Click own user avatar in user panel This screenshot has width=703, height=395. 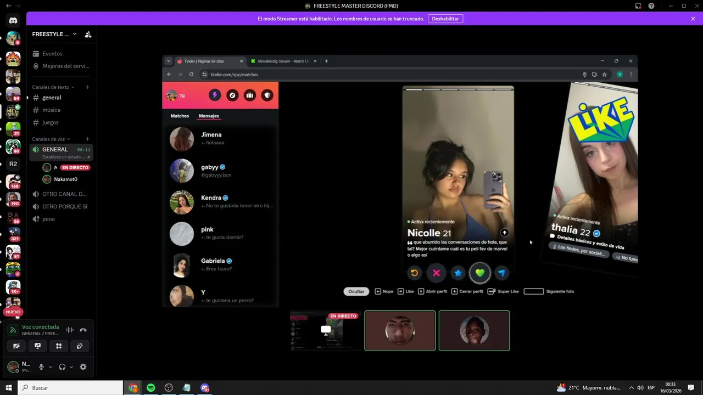tap(13, 367)
